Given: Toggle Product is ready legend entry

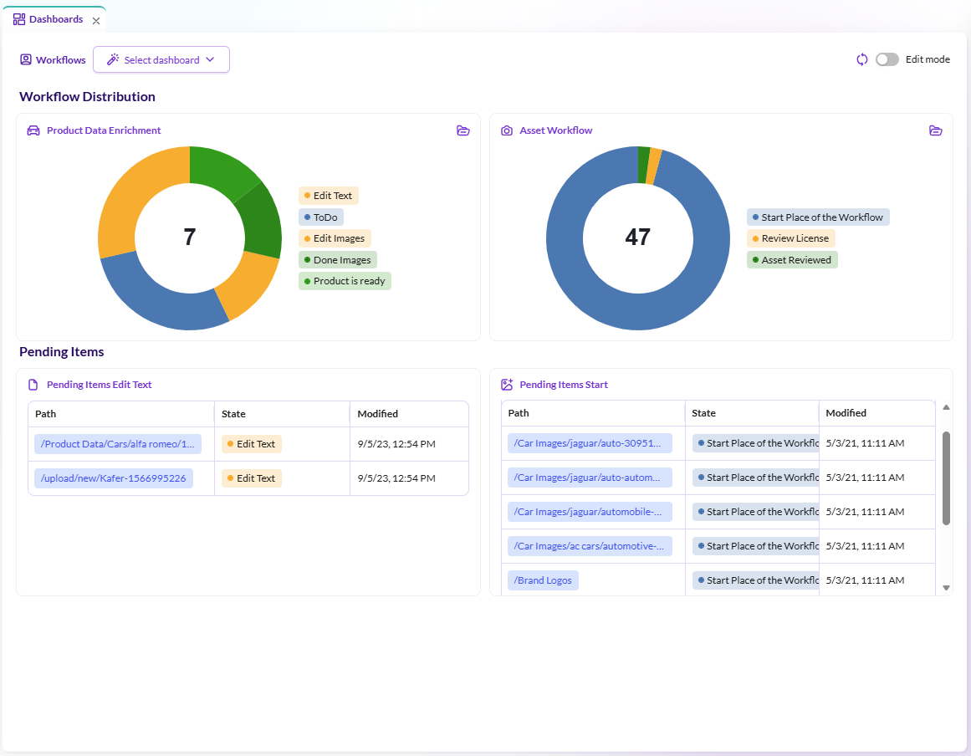Looking at the screenshot, I should [x=345, y=281].
